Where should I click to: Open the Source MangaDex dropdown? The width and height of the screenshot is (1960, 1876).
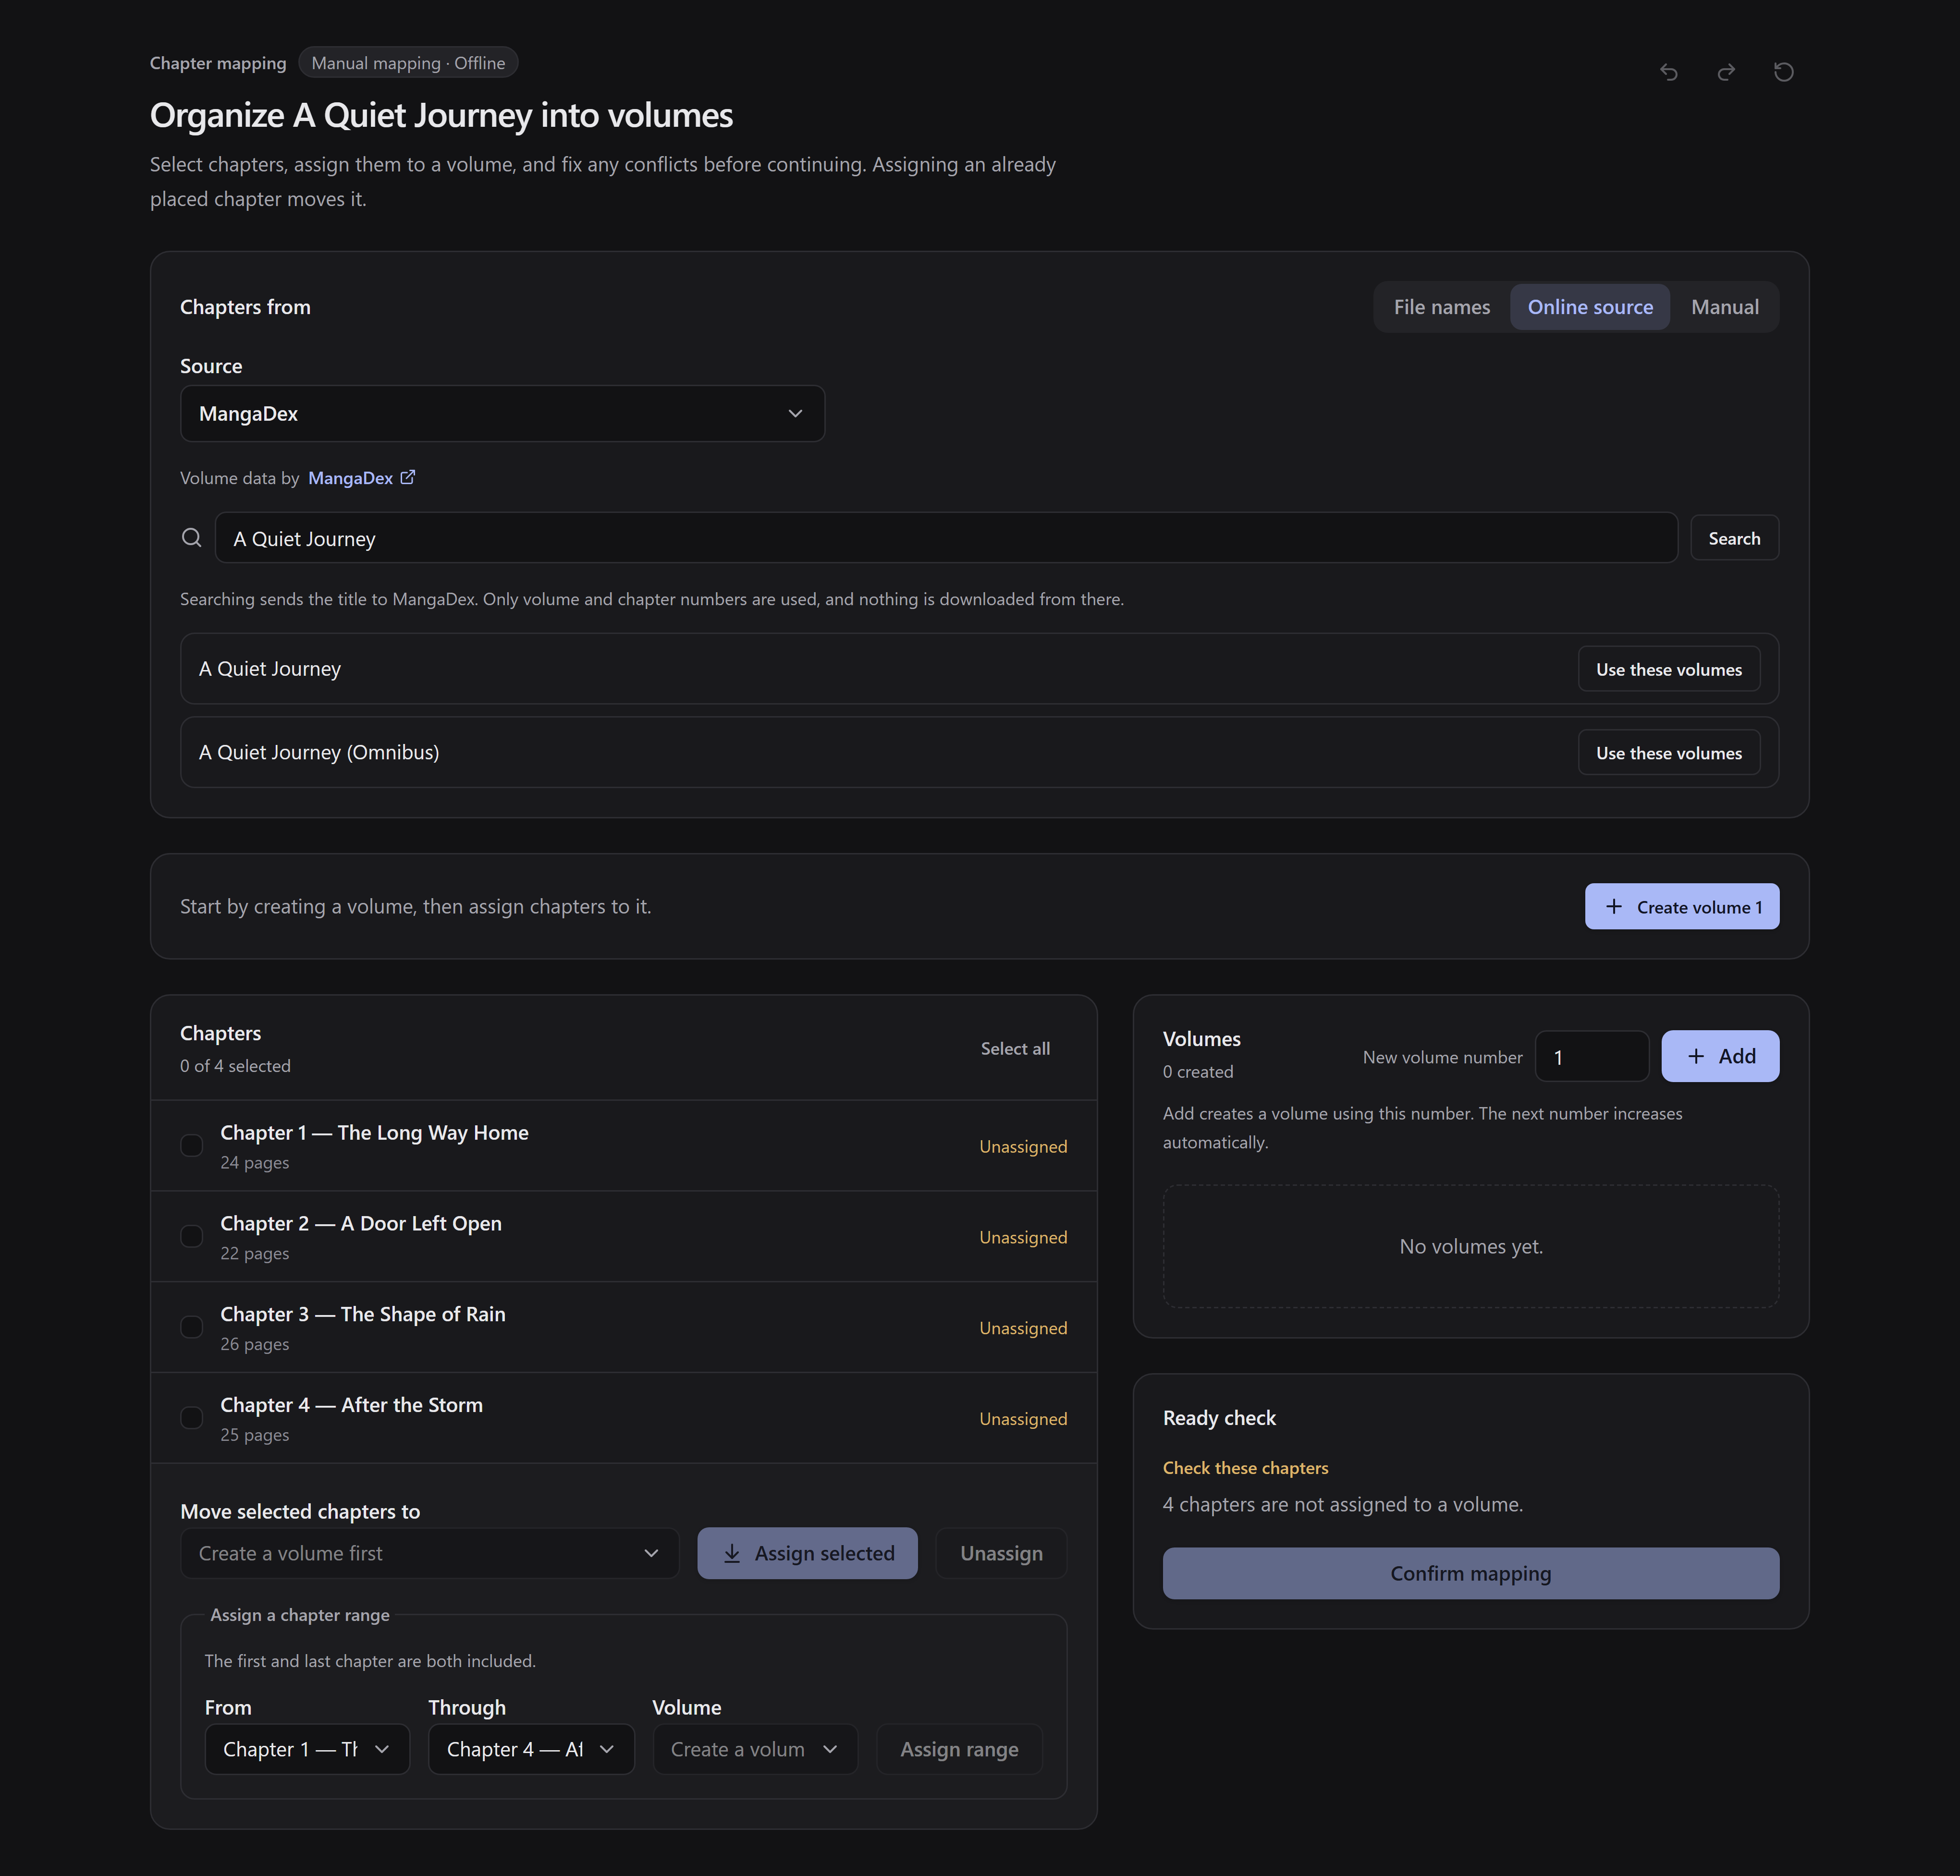tap(502, 414)
